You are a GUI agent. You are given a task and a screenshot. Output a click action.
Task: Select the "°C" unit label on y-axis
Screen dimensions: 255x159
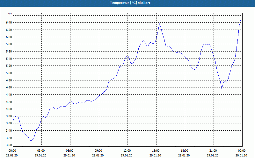pos(10,14)
